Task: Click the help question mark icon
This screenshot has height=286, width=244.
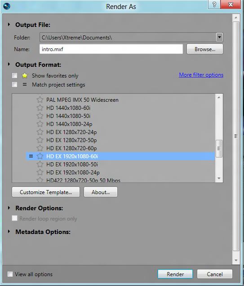Action: (x=214, y=4)
